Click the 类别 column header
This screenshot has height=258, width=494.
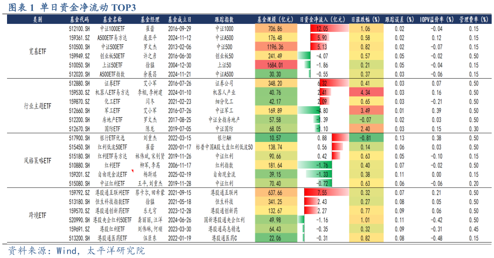(x=37, y=20)
